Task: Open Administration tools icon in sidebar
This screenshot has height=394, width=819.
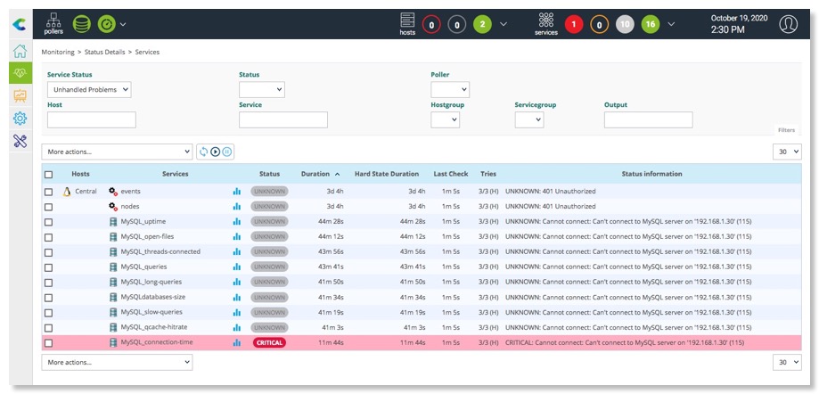Action: (20, 141)
